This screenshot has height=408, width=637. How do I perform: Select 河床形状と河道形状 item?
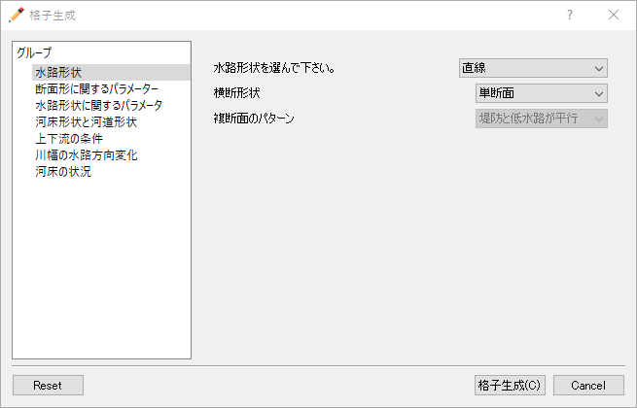point(87,122)
